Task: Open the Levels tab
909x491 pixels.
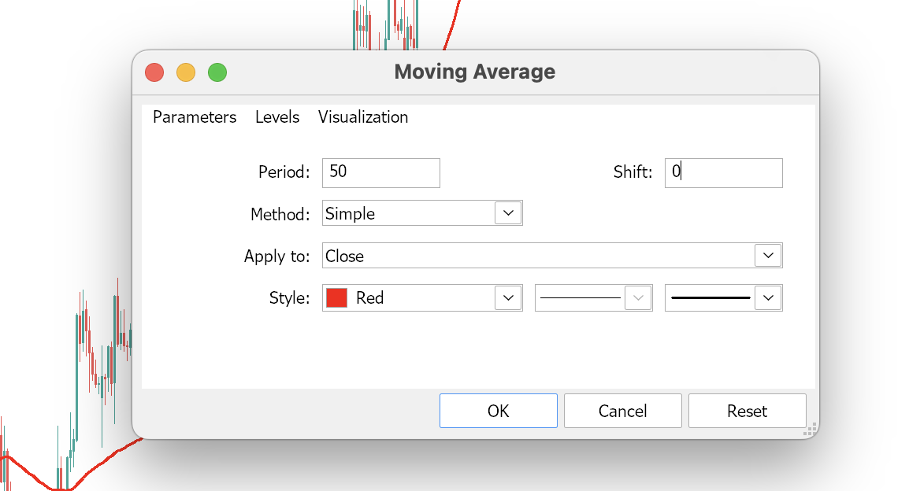Action: pos(277,117)
